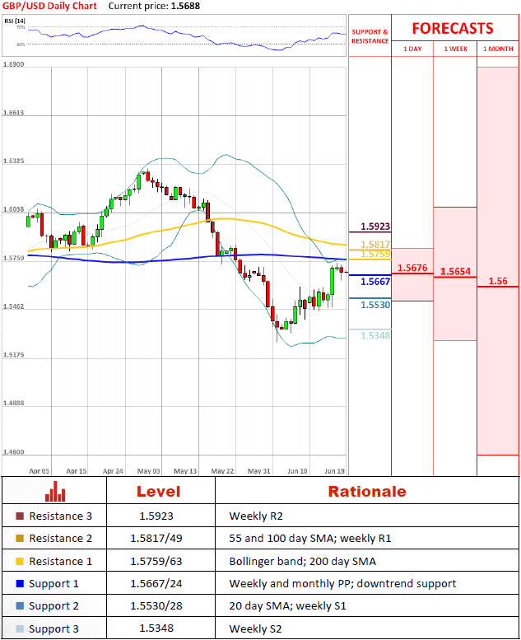The width and height of the screenshot is (521, 640).
Task: Click the 1 month forecast value 1.56
Action: (x=498, y=281)
